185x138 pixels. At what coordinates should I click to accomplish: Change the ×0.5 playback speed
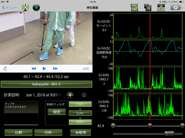click(x=86, y=69)
